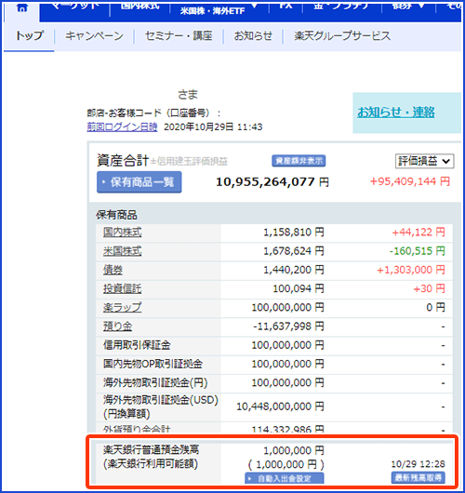Open the キャンペーン tab

coord(94,36)
